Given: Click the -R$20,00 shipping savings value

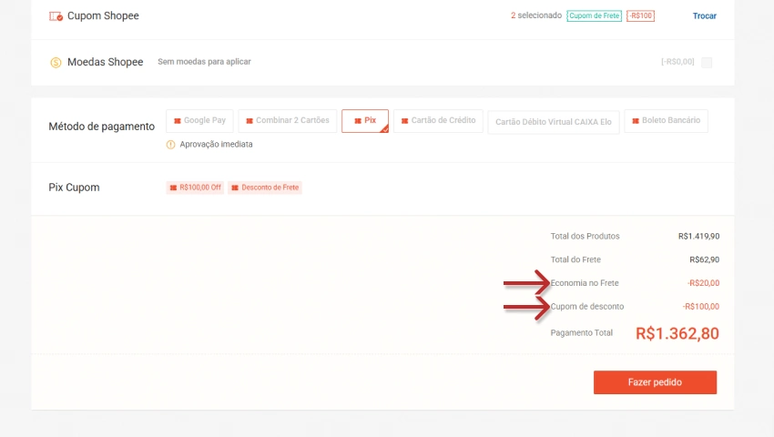Looking at the screenshot, I should tap(703, 283).
